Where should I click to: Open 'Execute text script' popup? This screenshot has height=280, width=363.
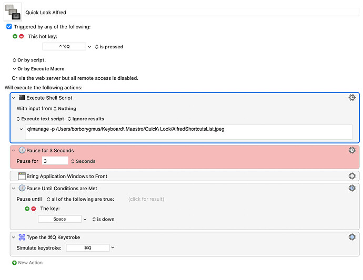tap(41, 119)
